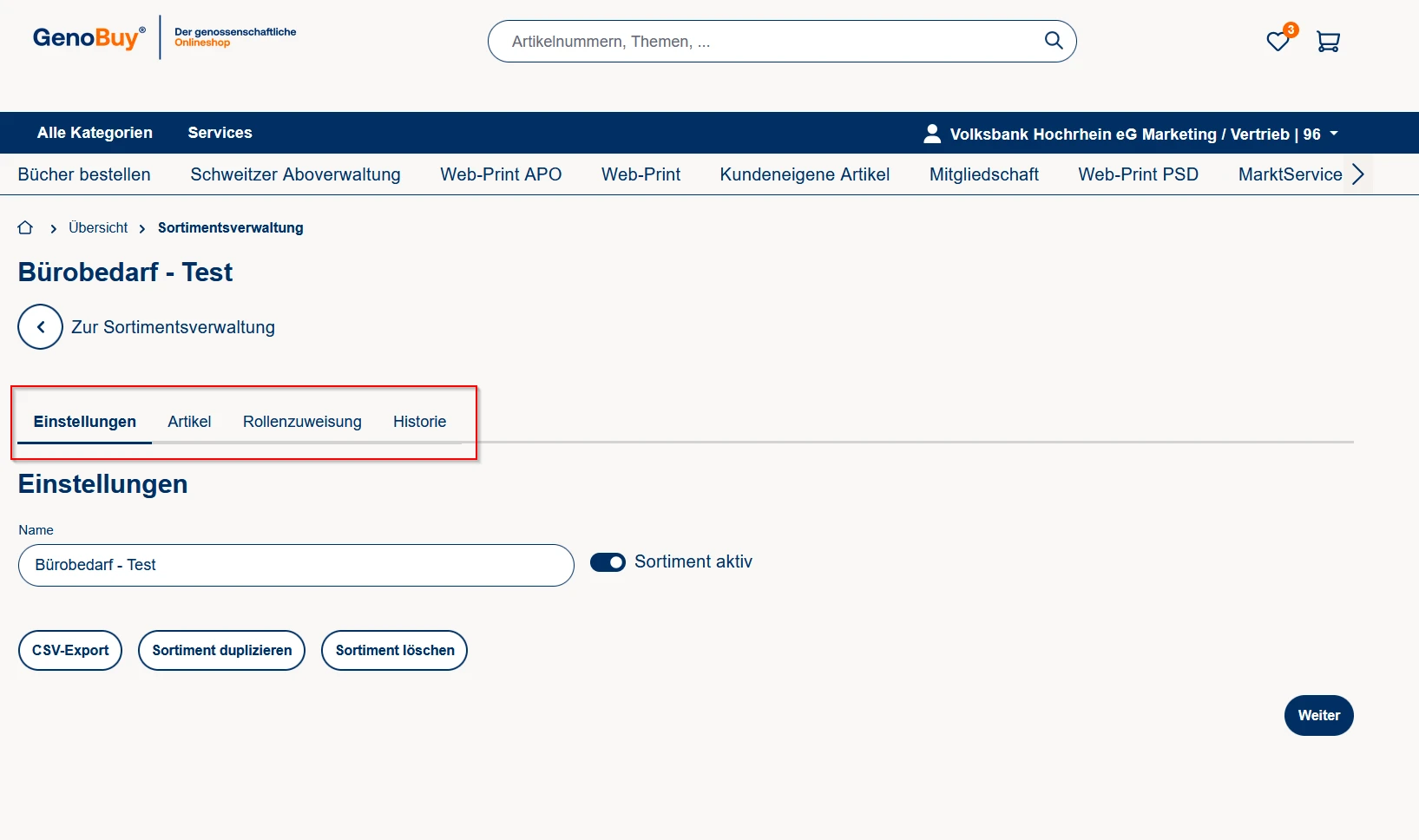
Task: Open the Services menu
Action: (x=220, y=133)
